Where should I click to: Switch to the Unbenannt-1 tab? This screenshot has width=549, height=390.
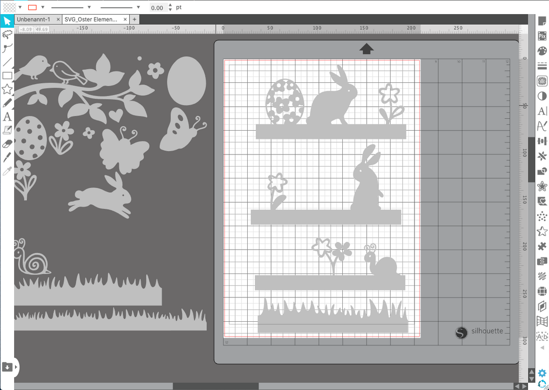coord(34,19)
